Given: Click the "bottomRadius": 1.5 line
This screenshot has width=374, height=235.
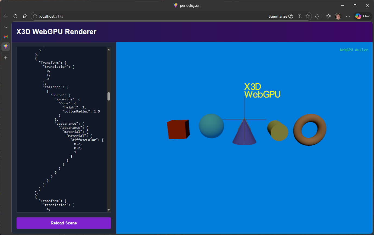Looking at the screenshot, I should 81,111.
